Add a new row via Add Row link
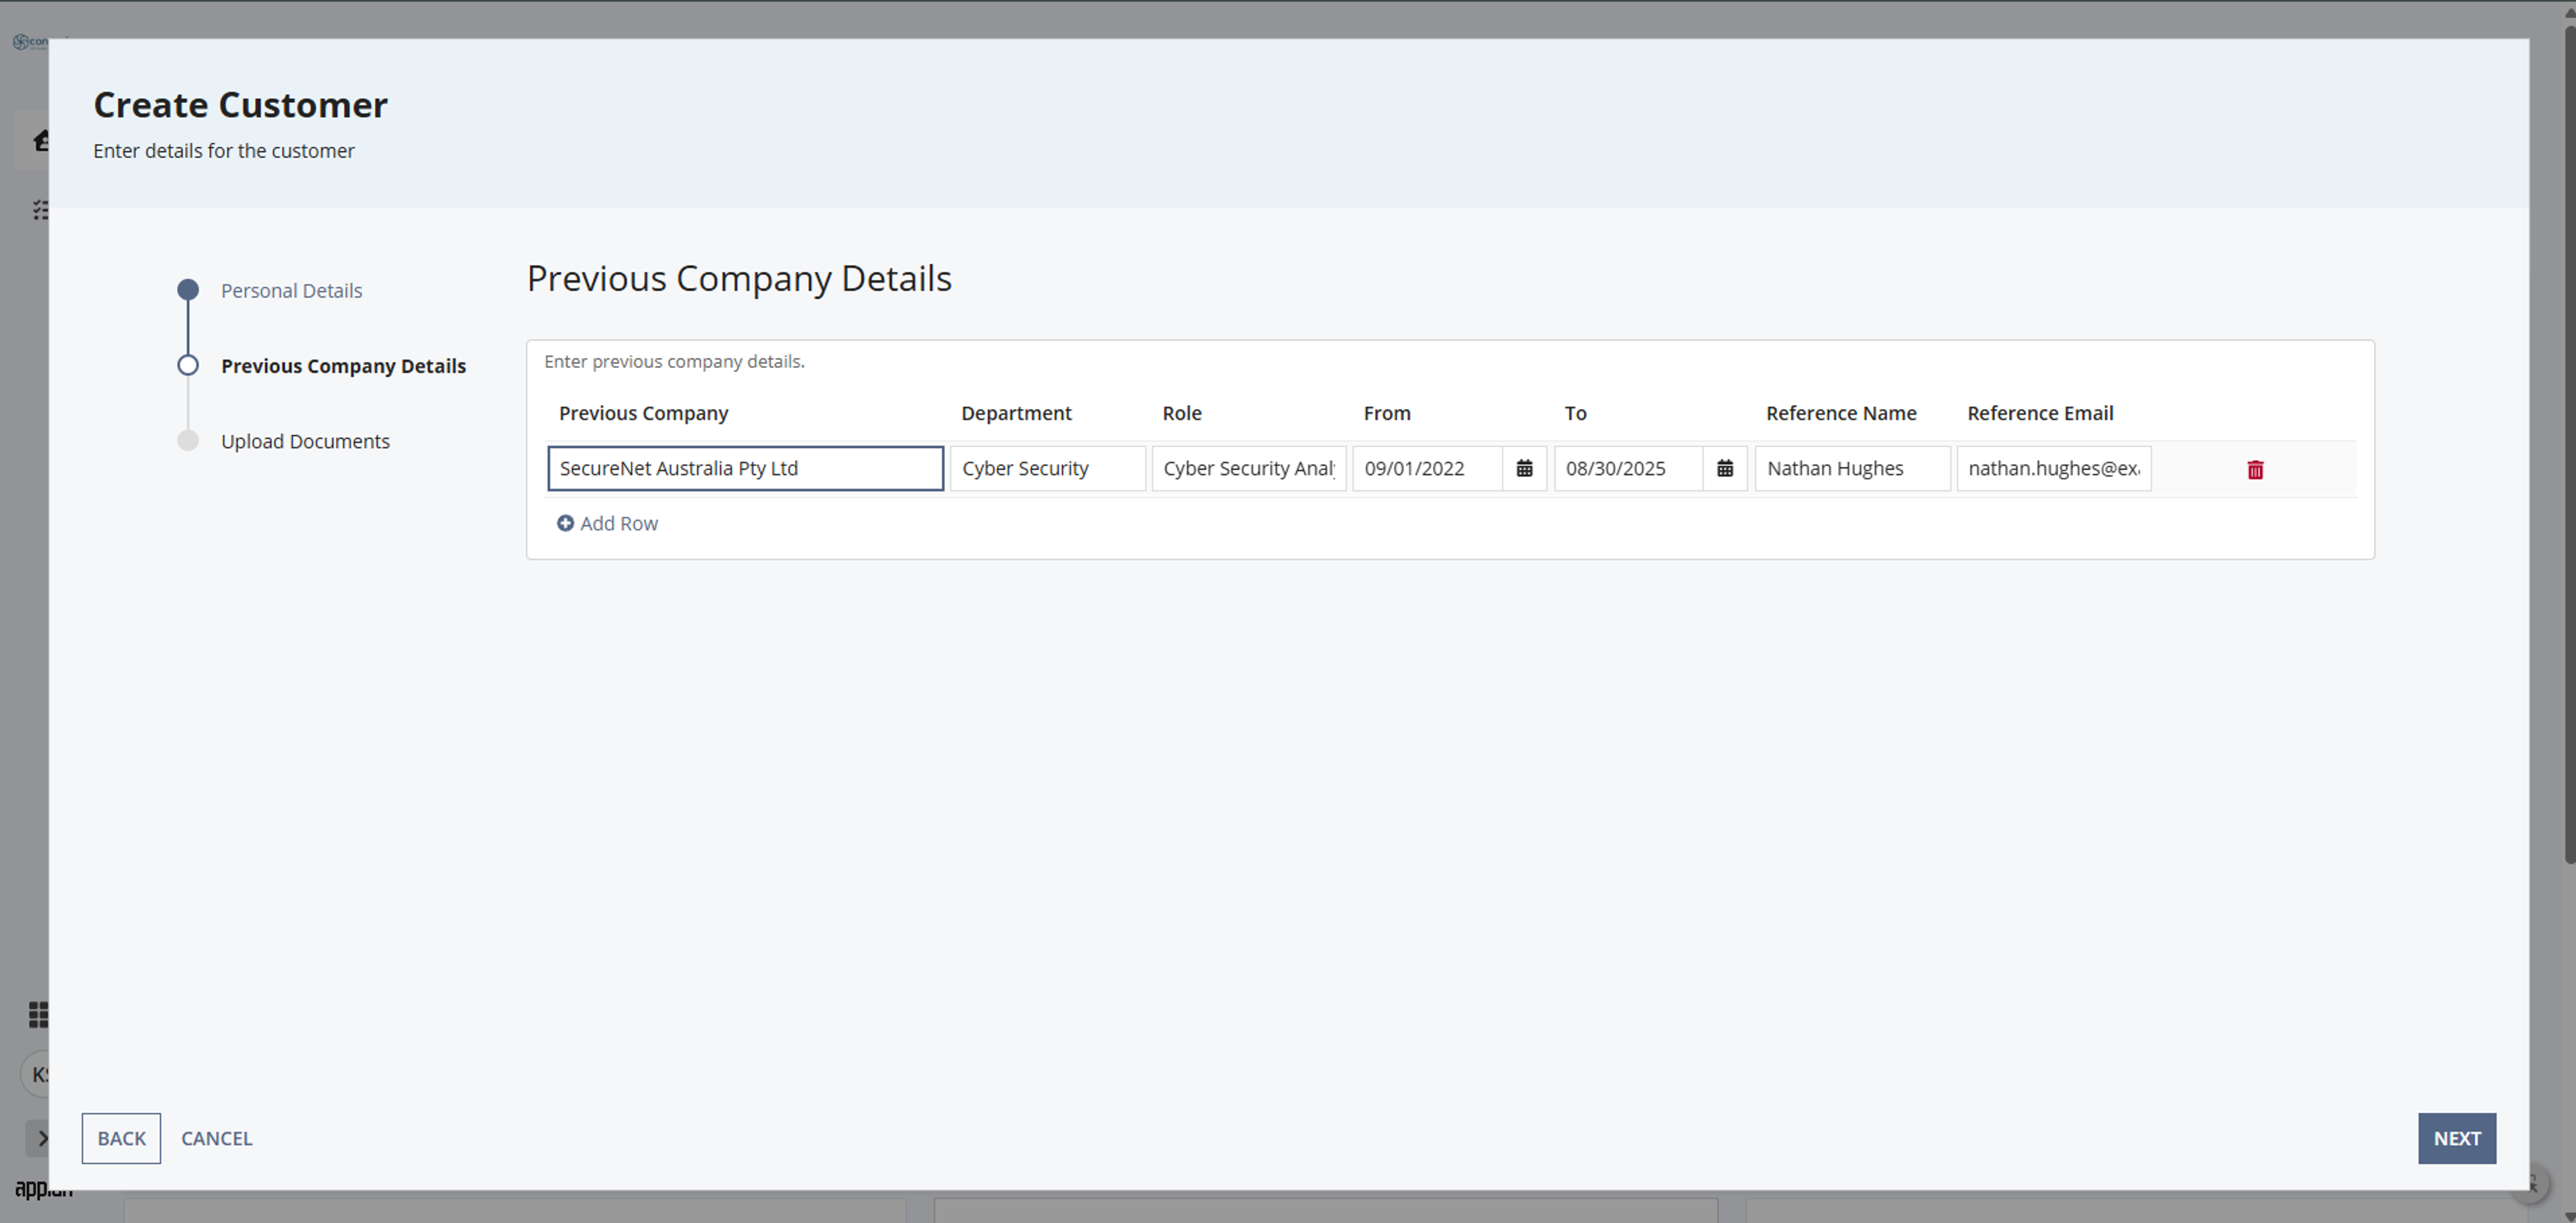This screenshot has width=2576, height=1223. tap(607, 524)
